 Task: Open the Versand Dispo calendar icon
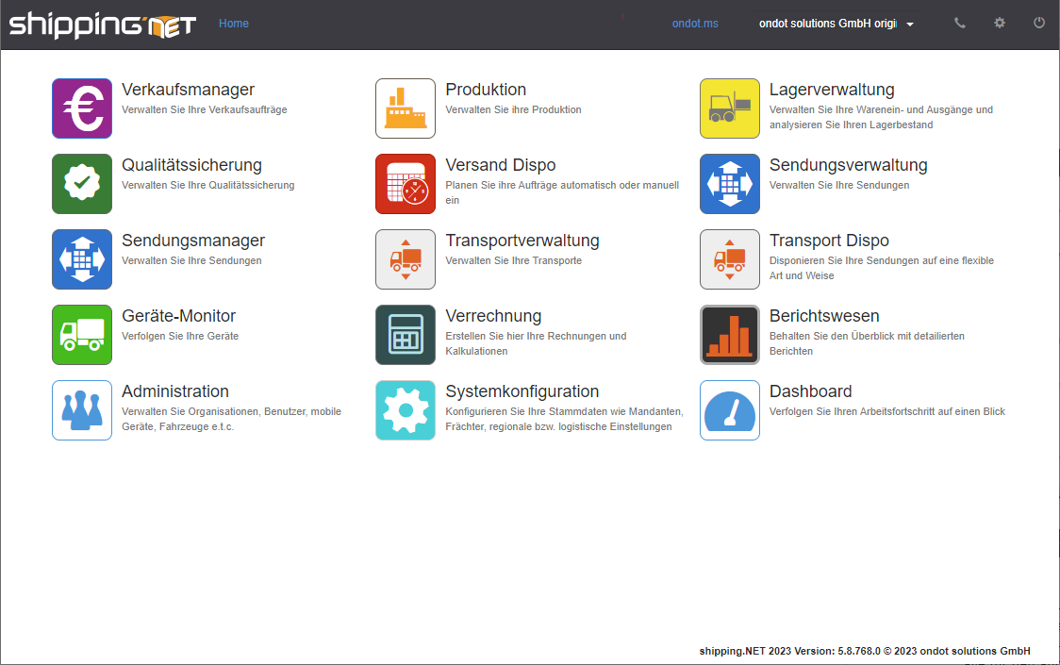[406, 184]
